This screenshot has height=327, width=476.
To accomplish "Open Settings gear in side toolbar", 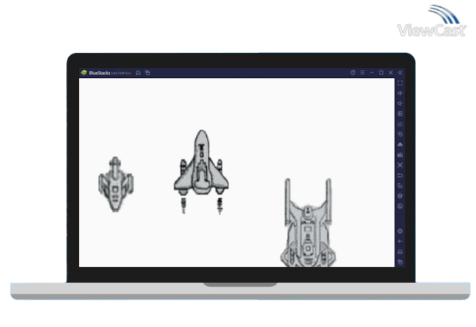I will point(400,231).
